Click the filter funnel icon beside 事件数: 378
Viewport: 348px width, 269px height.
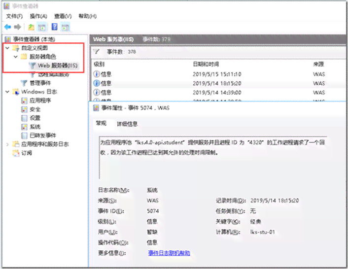pos(96,52)
